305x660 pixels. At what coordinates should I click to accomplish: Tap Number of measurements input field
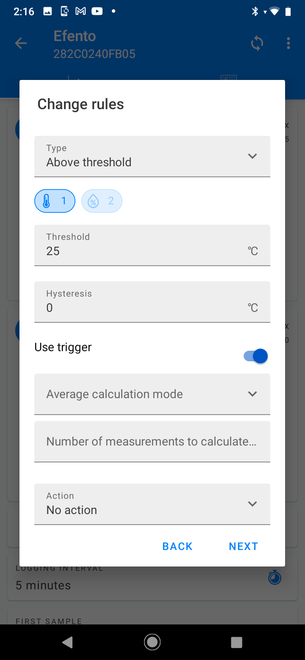[x=152, y=441]
